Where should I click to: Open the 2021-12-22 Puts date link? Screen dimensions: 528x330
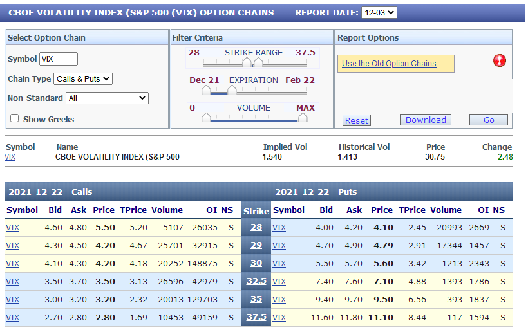(302, 192)
